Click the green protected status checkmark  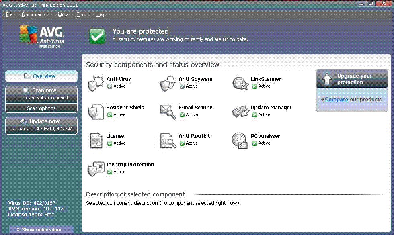click(97, 36)
